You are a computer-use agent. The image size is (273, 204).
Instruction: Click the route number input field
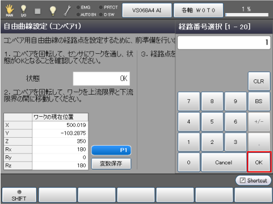coord(224,42)
